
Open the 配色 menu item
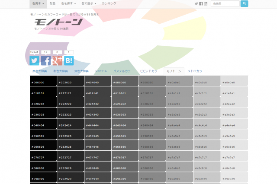click(x=53, y=3)
